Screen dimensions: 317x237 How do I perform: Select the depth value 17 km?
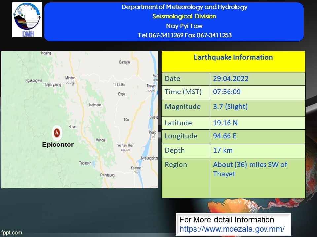click(x=223, y=150)
